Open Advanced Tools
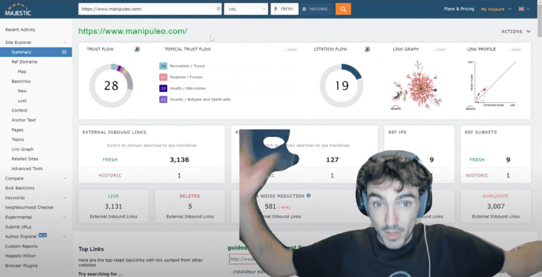The height and width of the screenshot is (277, 542). [x=27, y=168]
